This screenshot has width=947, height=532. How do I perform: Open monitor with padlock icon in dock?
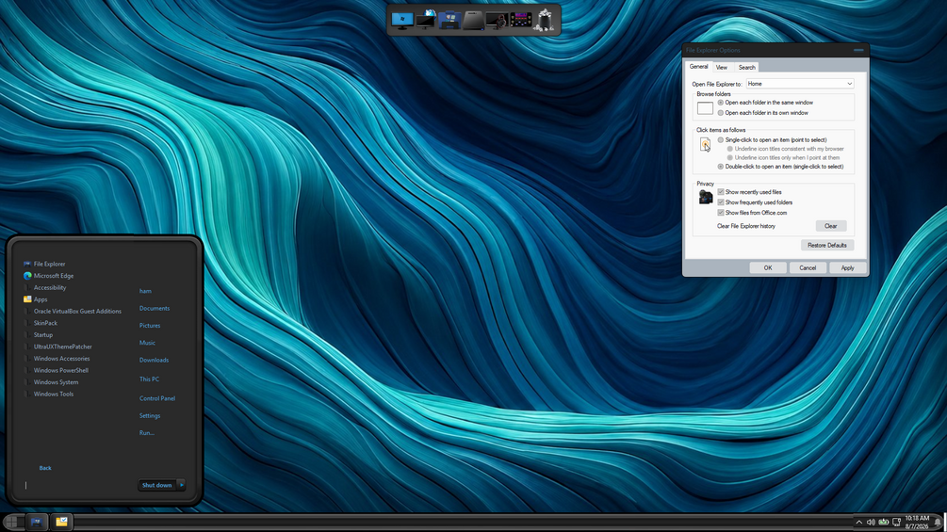point(497,21)
